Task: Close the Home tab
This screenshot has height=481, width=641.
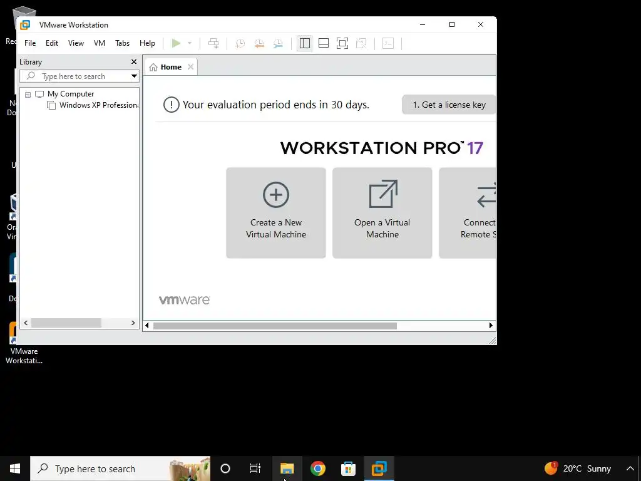Action: (190, 66)
